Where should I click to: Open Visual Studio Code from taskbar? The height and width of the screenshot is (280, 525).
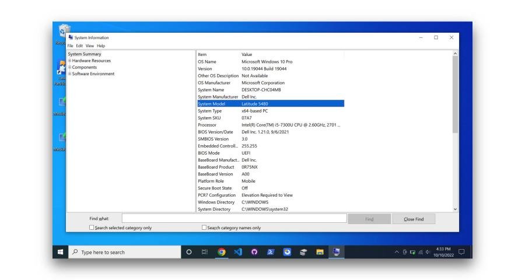[x=238, y=252]
